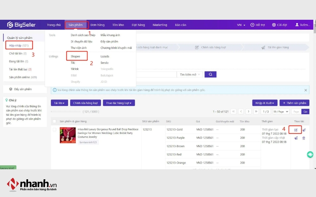Viewport: 316px width, 197px height.
Task: Select Sendo under Listings
Action: click(105, 63)
